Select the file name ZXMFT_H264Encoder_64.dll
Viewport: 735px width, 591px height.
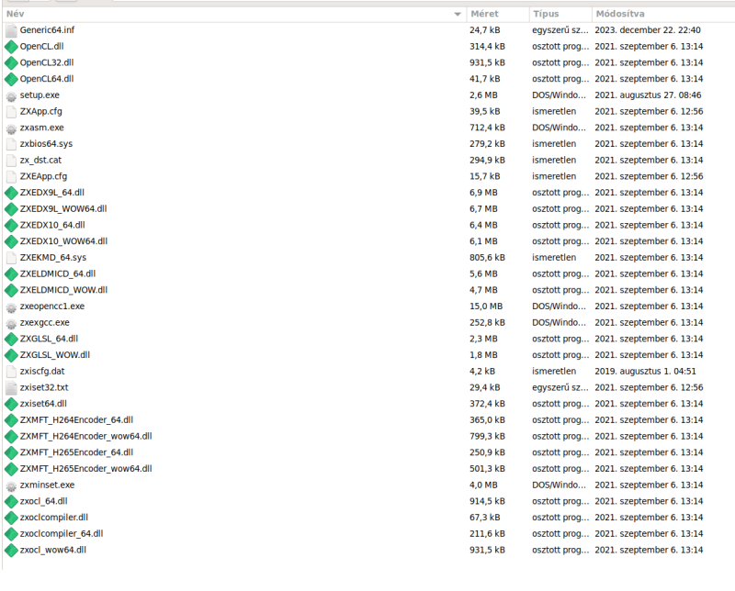(x=76, y=420)
